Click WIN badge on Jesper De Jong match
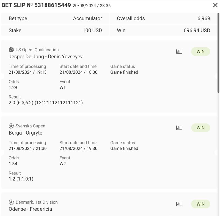 point(200,51)
